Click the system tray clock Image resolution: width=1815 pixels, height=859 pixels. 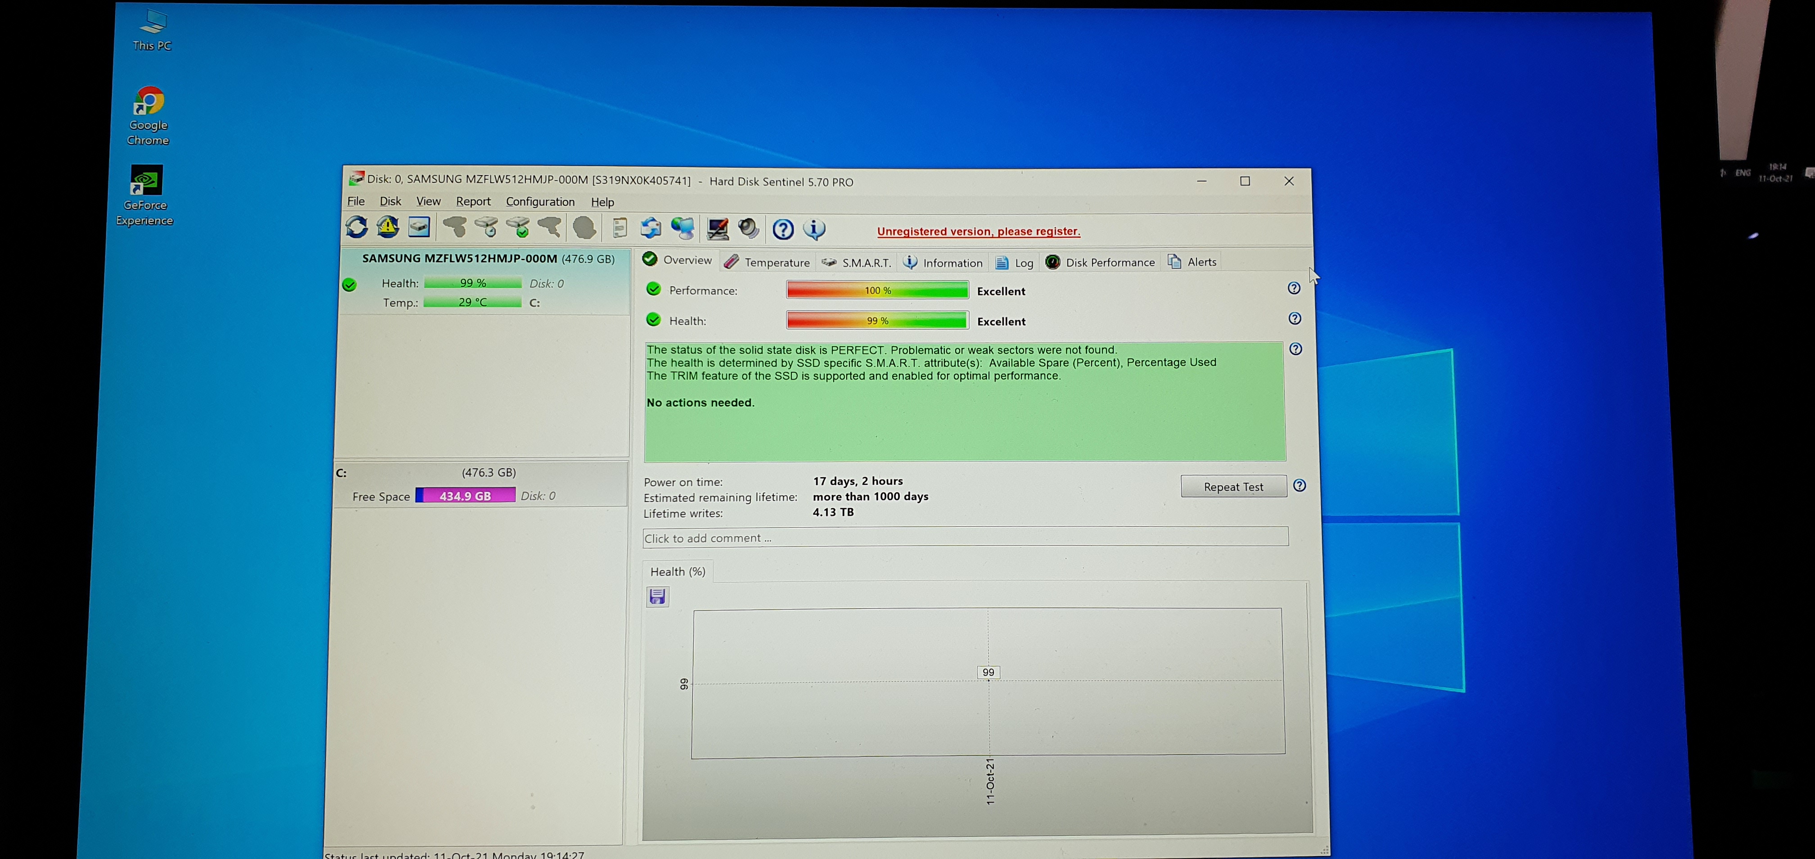click(1776, 172)
